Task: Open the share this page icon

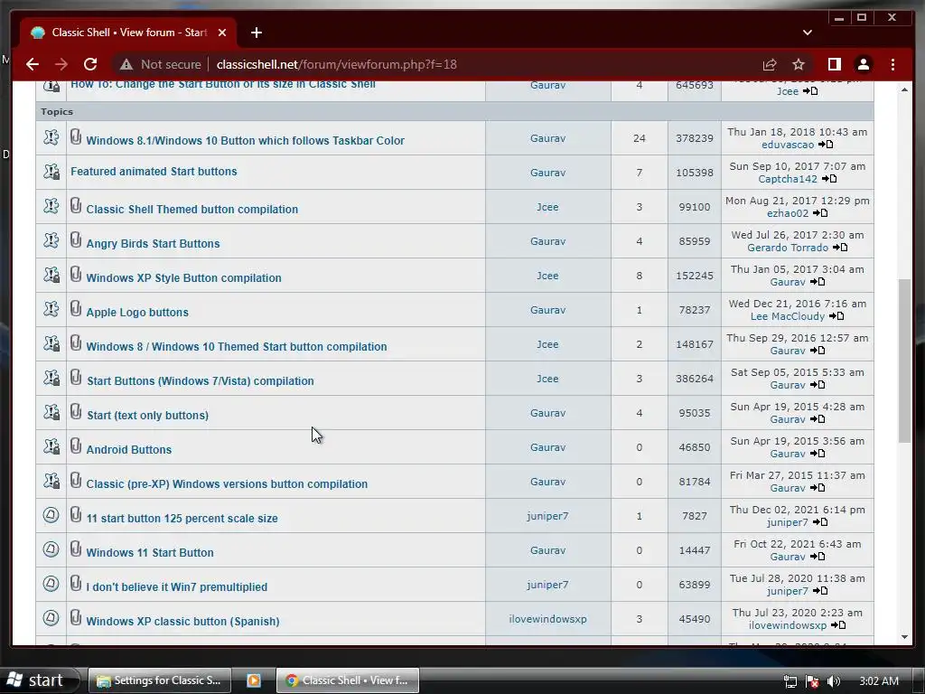Action: coord(770,64)
